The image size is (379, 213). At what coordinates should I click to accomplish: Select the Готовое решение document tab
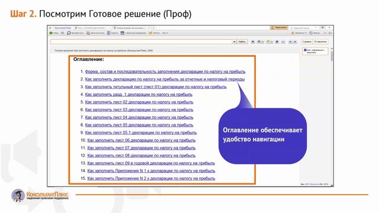pyautogui.click(x=131, y=28)
